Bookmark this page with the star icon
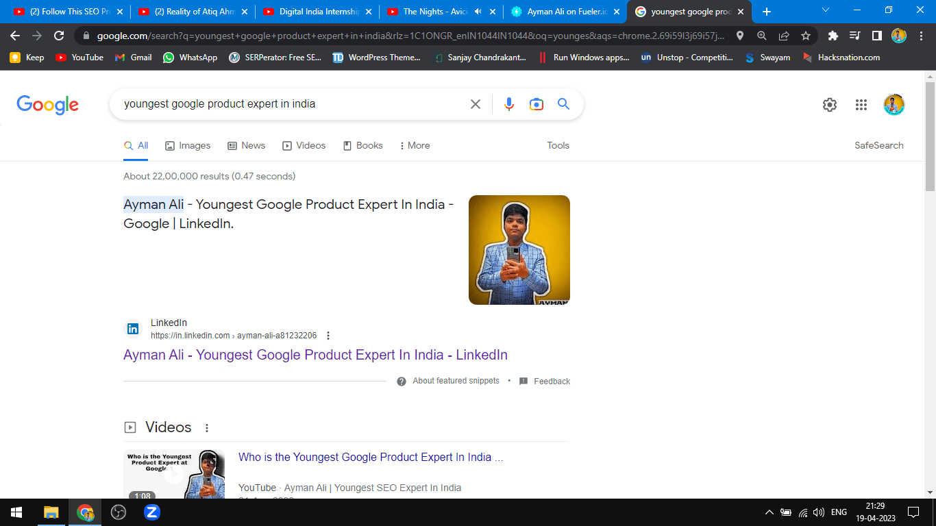The width and height of the screenshot is (936, 526). tap(806, 36)
